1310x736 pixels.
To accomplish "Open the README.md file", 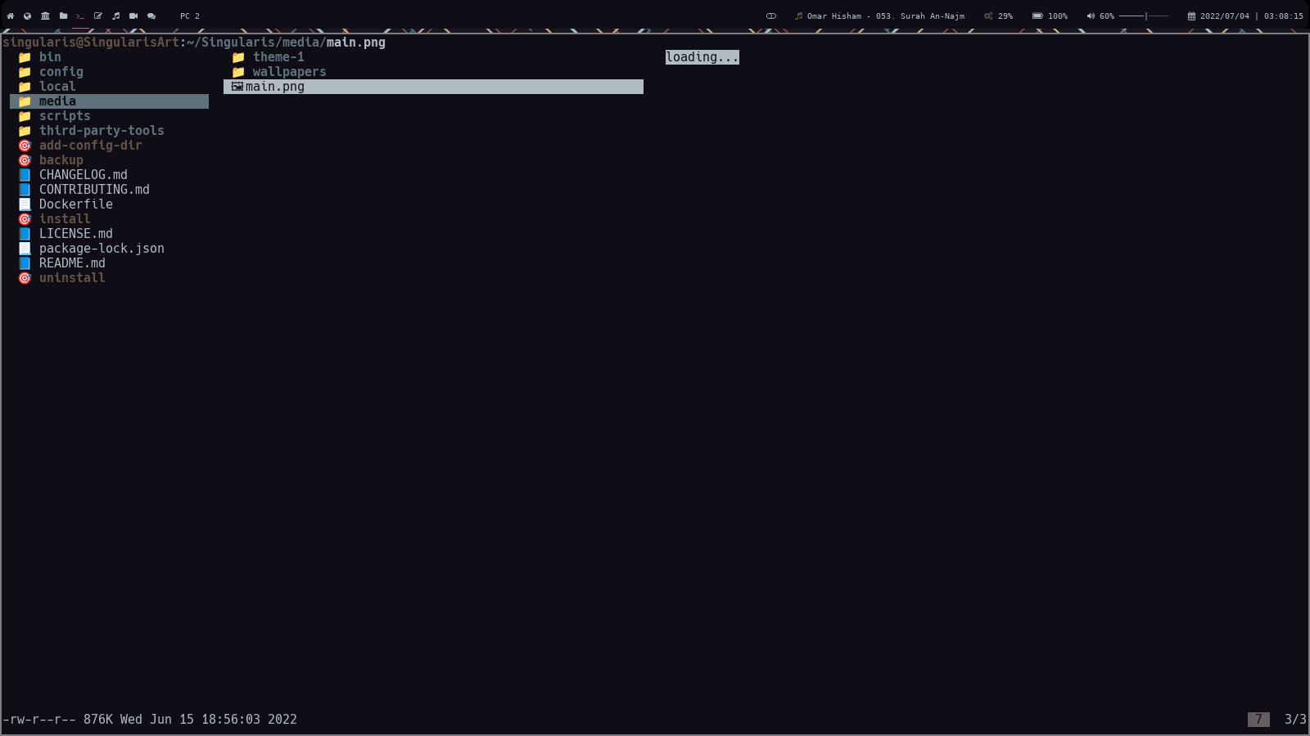I will click(72, 263).
